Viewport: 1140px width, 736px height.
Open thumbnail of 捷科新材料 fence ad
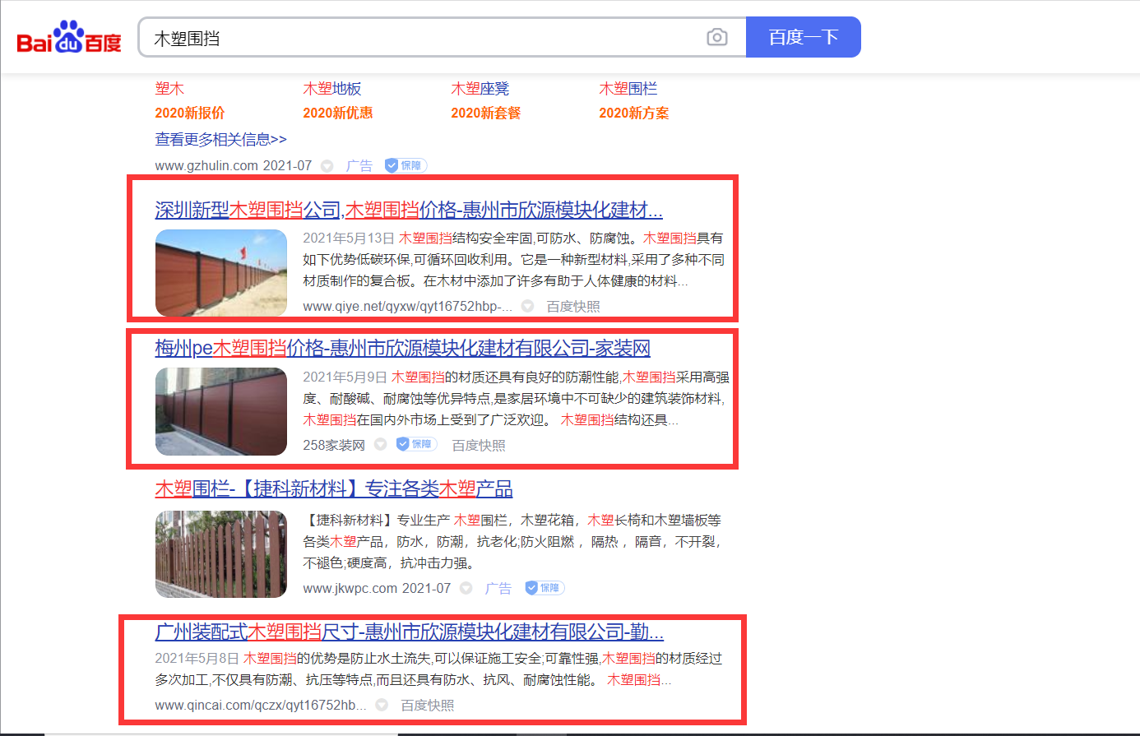[x=221, y=554]
